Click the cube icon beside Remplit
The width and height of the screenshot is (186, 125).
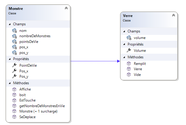point(128,63)
